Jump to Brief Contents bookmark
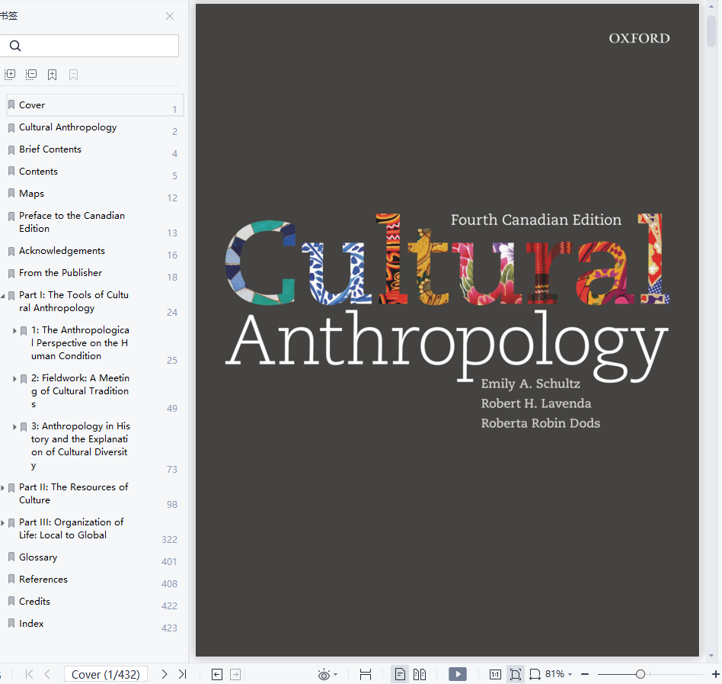The height and width of the screenshot is (684, 722). (x=50, y=149)
